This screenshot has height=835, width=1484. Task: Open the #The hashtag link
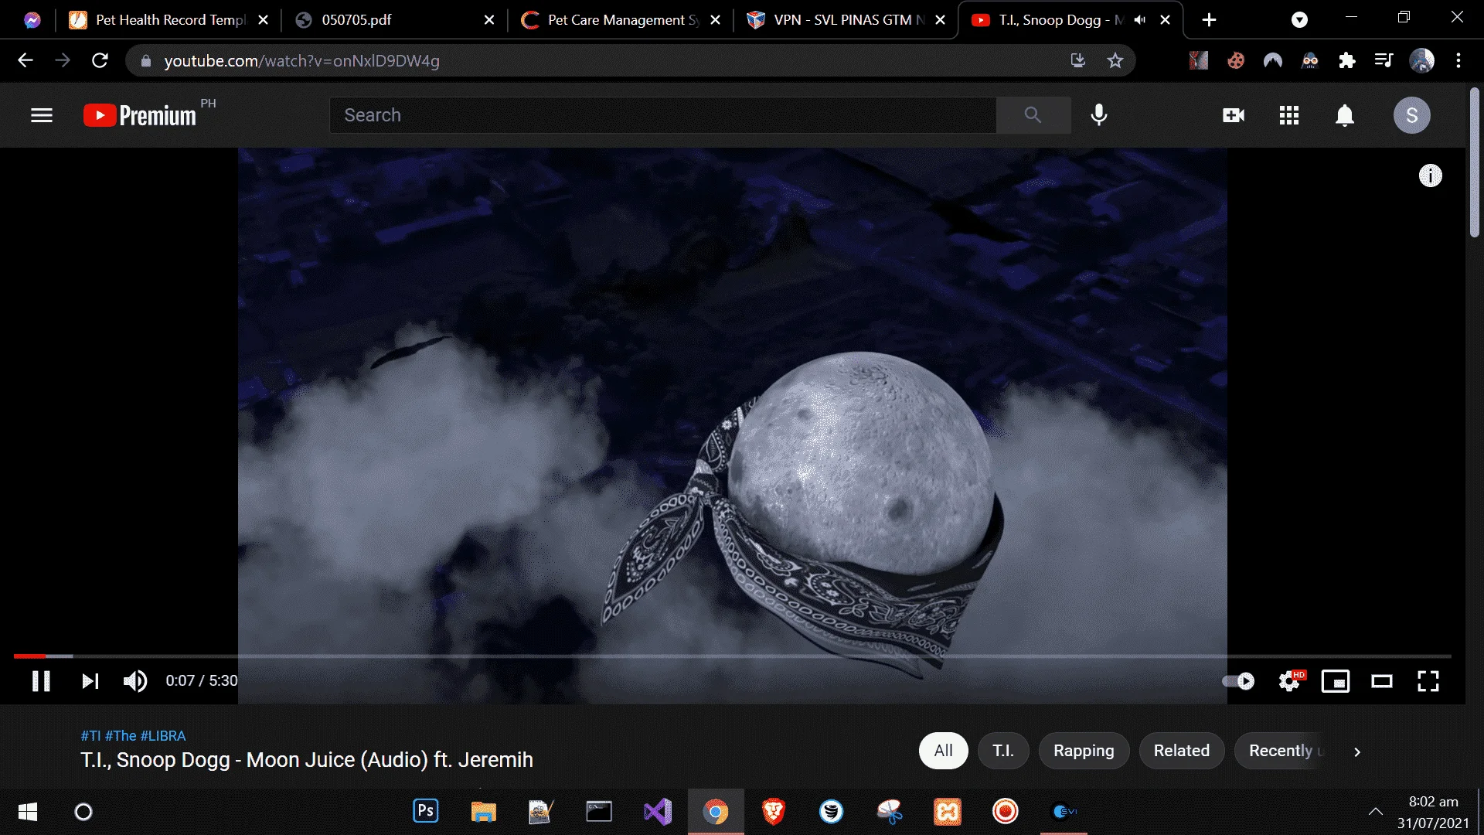coord(121,736)
